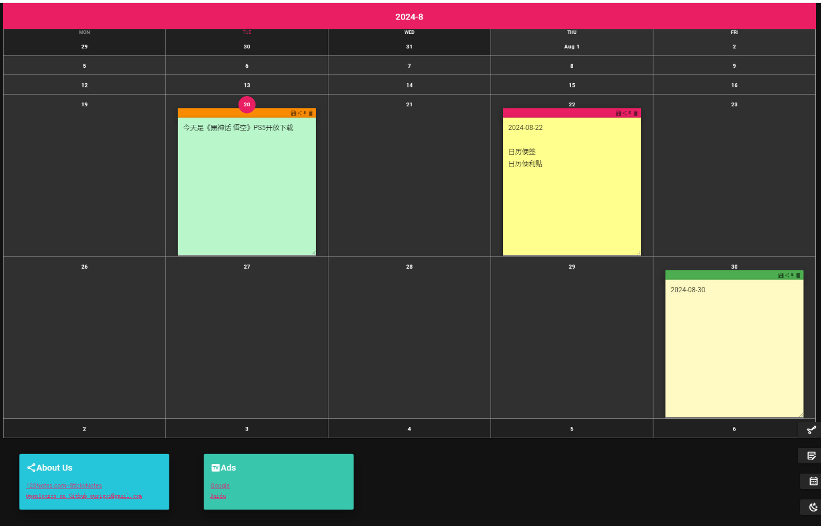
Task: Click the Ads heading
Action: tap(228, 468)
